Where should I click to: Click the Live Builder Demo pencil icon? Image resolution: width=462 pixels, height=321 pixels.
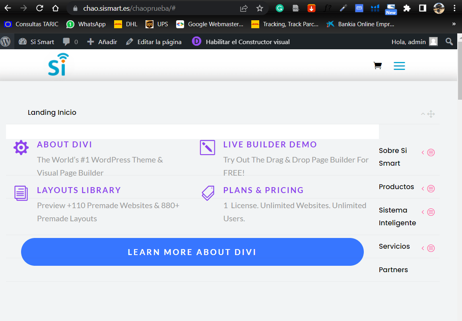pyautogui.click(x=208, y=147)
